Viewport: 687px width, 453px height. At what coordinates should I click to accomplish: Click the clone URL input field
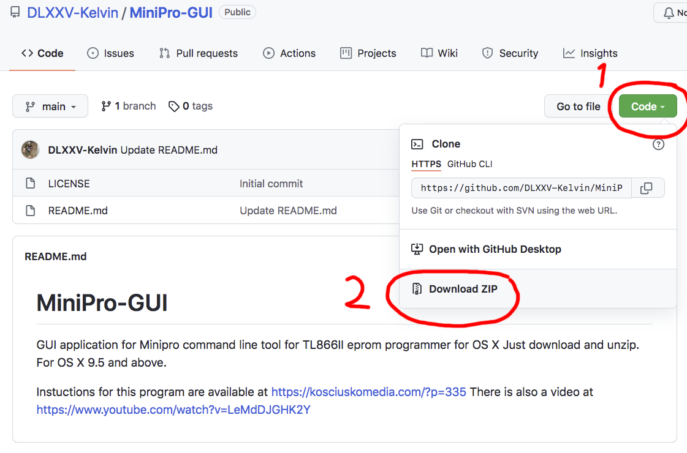522,188
